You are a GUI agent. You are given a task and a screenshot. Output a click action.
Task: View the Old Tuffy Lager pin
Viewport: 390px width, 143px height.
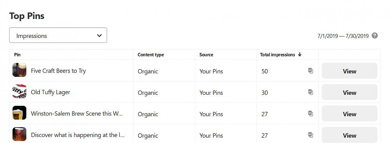[349, 92]
